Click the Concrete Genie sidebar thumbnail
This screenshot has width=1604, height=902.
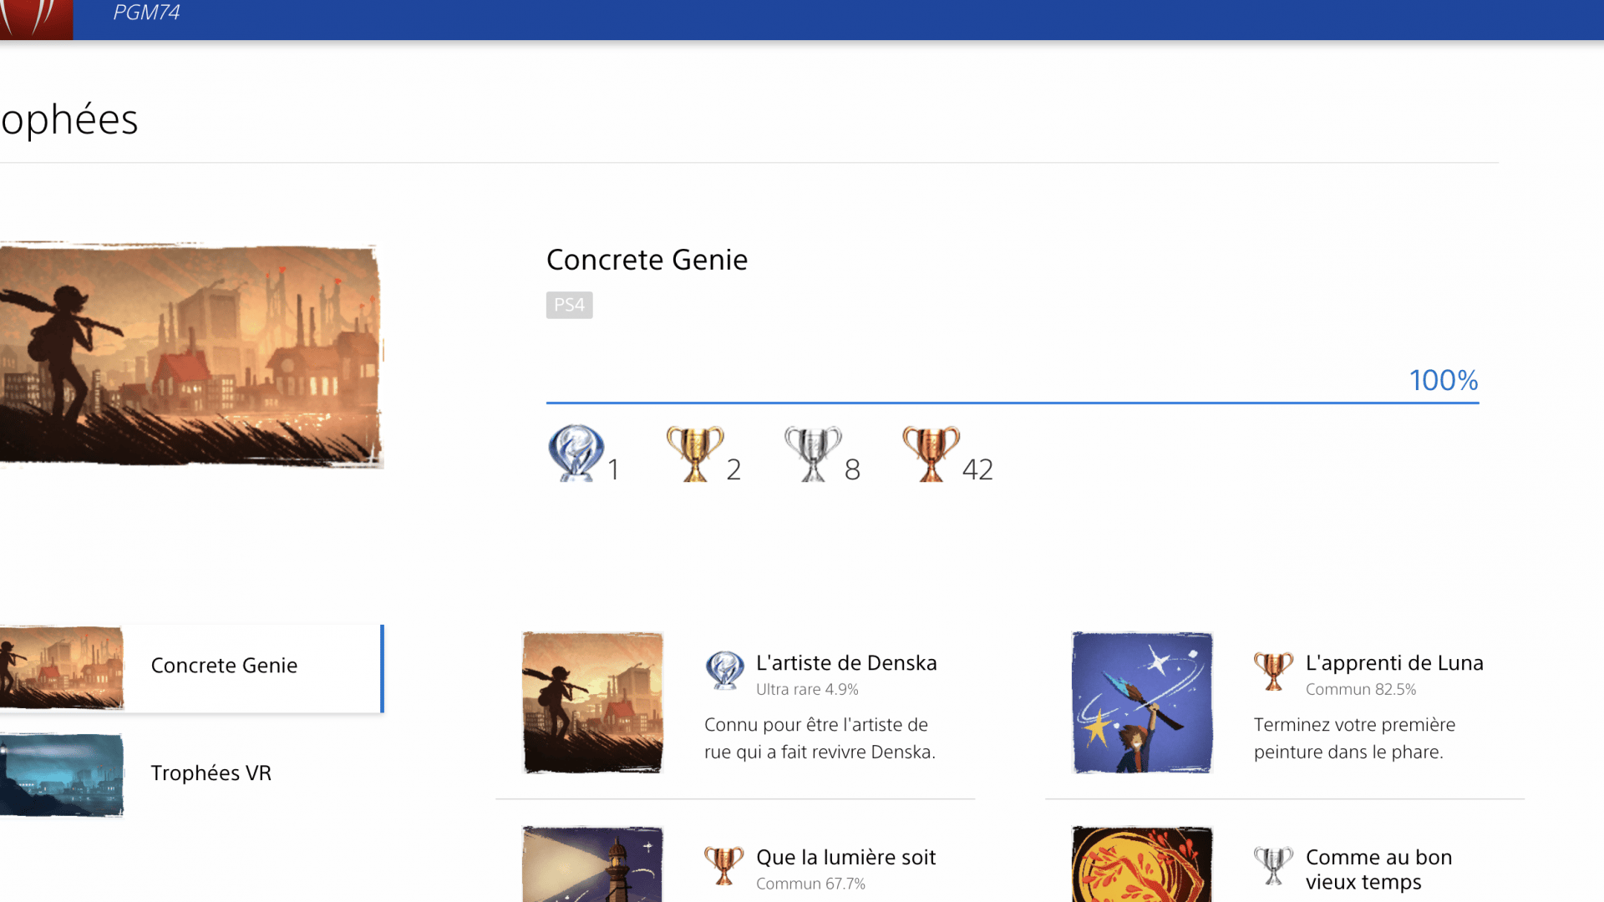click(x=62, y=668)
